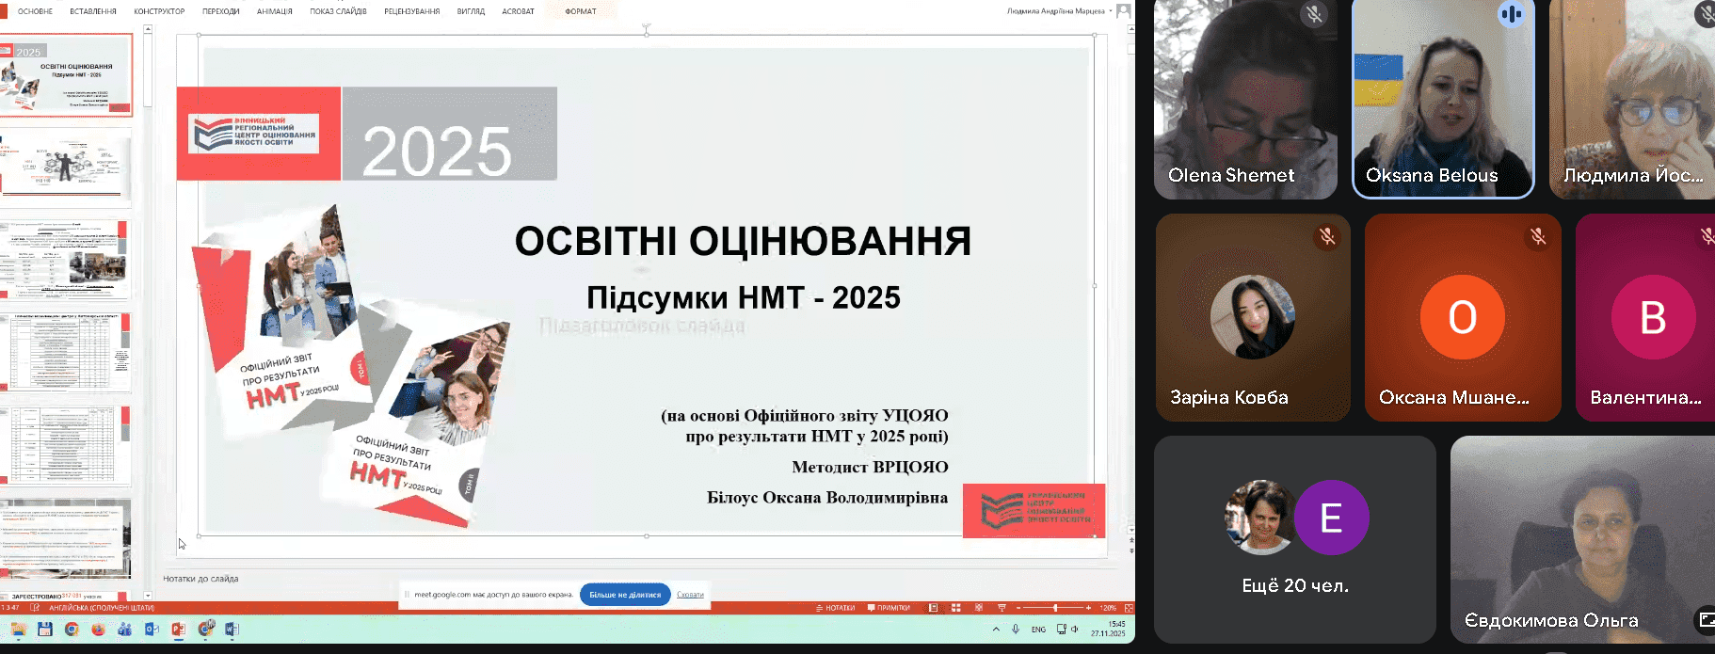This screenshot has height=654, width=1715.
Task: Open the ПОКАЗ СЛАЙДІВ ribbon tab
Action: 338,11
